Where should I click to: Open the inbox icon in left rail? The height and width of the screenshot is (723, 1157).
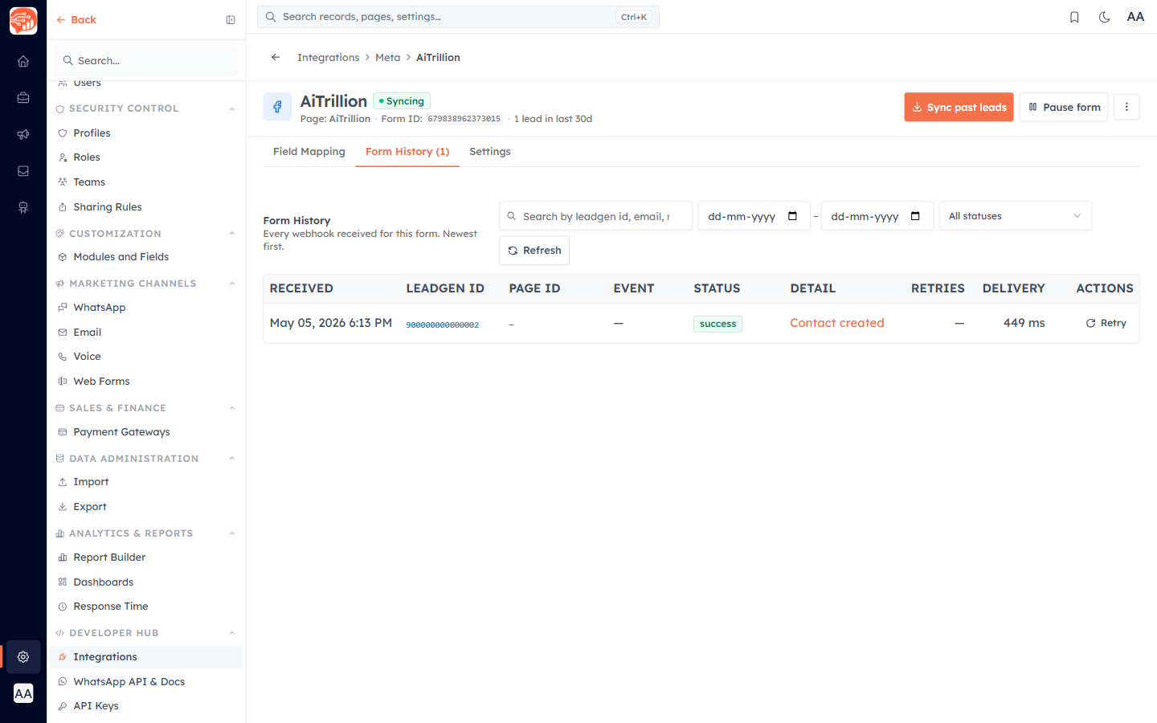pyautogui.click(x=23, y=171)
